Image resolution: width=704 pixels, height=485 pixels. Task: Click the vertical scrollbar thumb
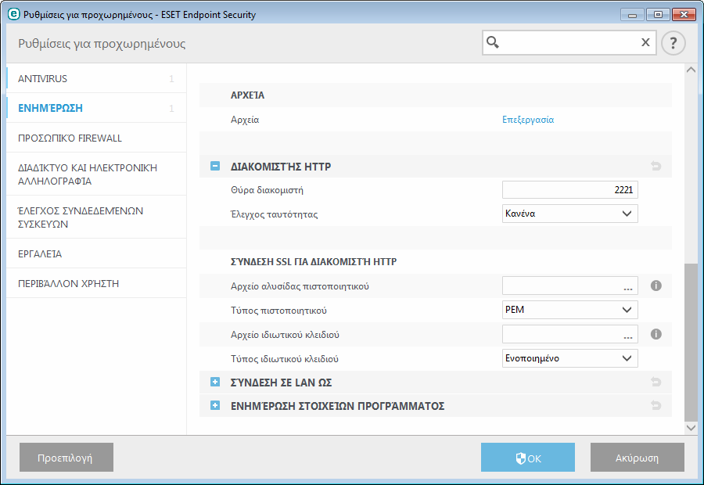pyautogui.click(x=691, y=343)
